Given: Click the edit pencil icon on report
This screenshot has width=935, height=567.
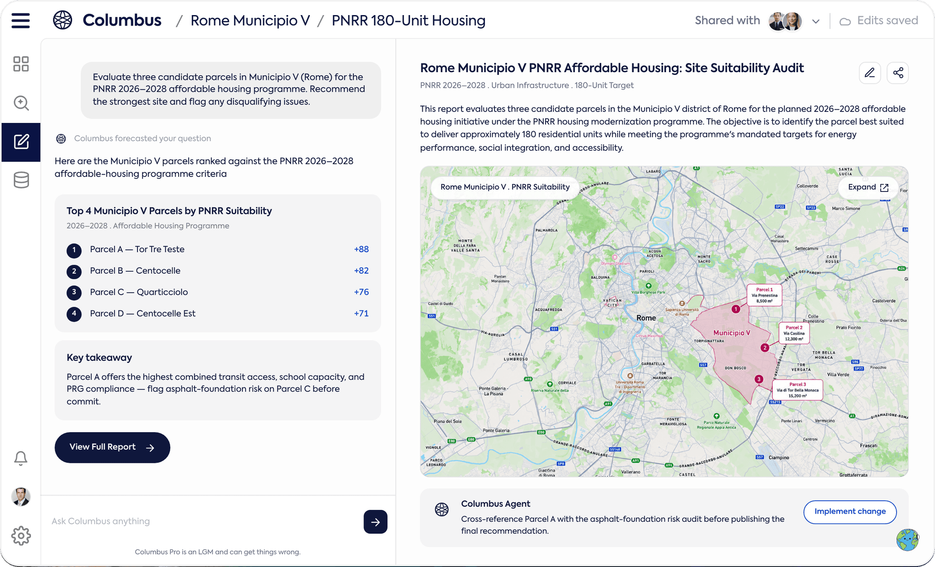Looking at the screenshot, I should (x=870, y=73).
